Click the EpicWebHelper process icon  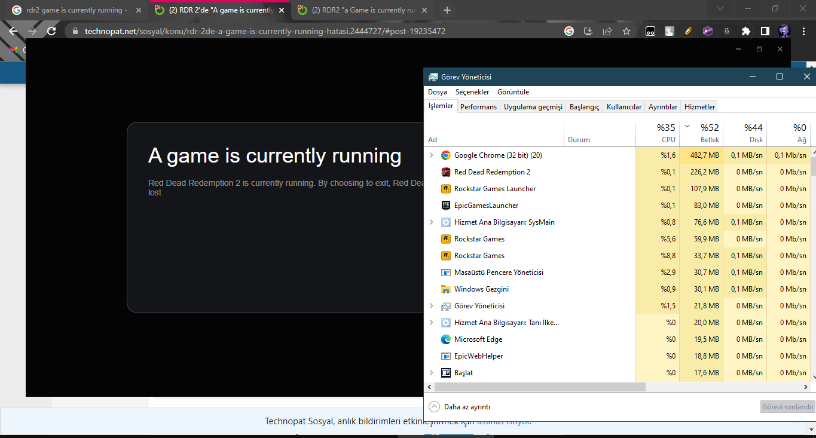pos(445,356)
